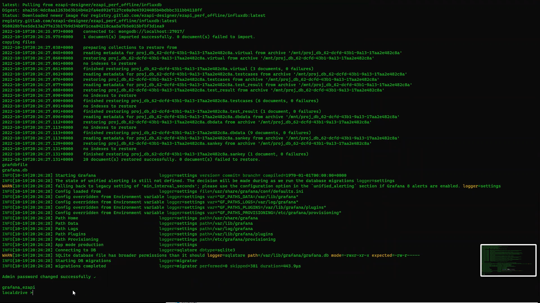Click the mongodb://localhost:27017/ connection URL
540x303 pixels.
click(151, 31)
